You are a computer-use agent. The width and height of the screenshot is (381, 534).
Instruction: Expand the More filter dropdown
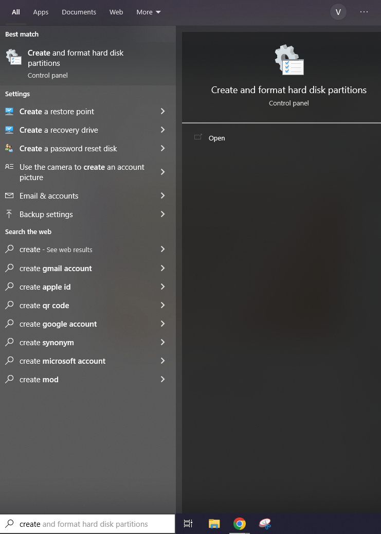click(x=149, y=12)
